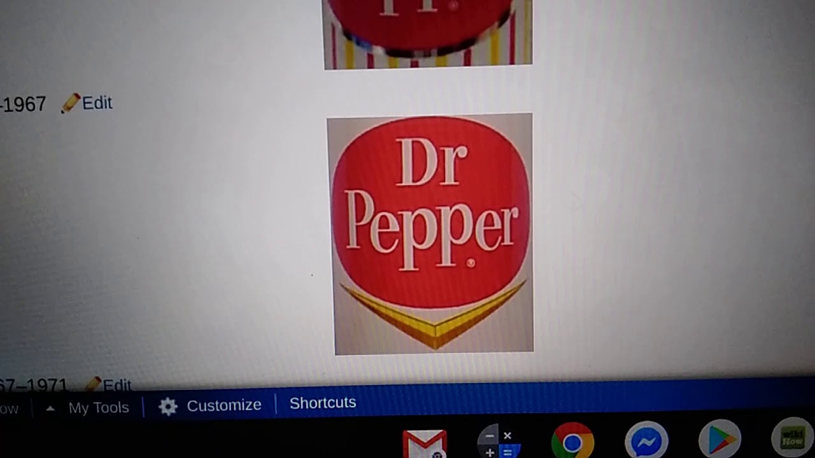
Task: Open the striped logo image at top
Action: point(428,34)
